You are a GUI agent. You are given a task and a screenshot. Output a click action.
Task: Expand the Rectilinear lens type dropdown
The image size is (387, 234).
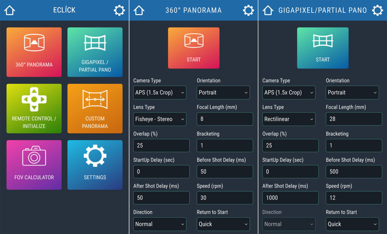coord(289,119)
